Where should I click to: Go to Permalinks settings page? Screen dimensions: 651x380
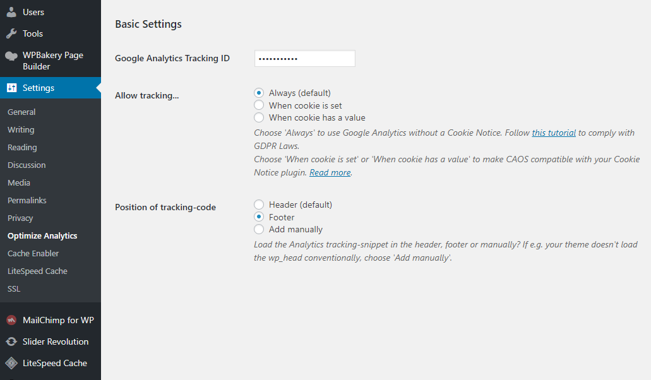pyautogui.click(x=27, y=200)
